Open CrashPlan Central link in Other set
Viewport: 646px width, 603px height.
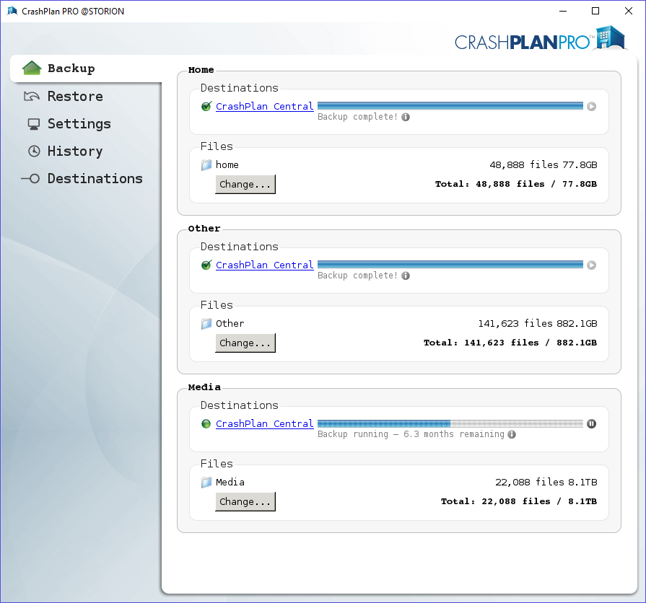(x=264, y=265)
